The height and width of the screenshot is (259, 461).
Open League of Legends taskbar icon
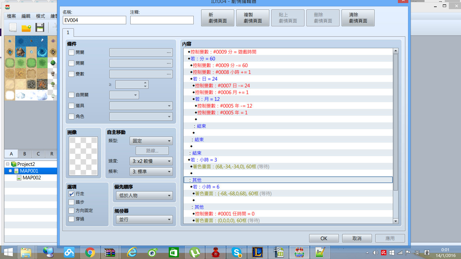(x=257, y=252)
